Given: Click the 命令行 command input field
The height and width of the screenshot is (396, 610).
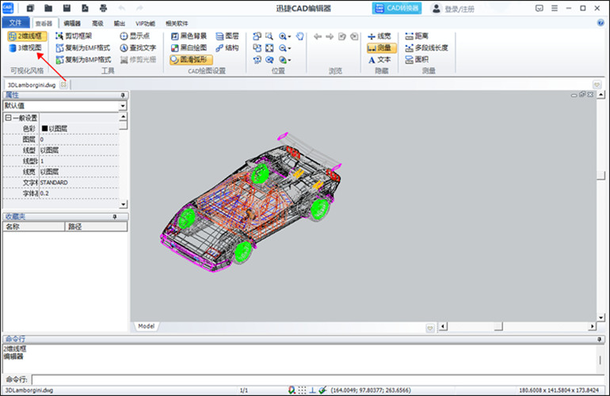Looking at the screenshot, I should [318, 379].
